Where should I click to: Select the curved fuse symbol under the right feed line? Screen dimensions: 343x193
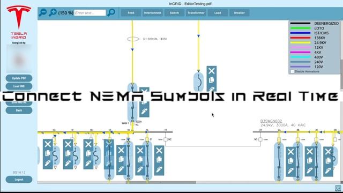tap(198, 82)
